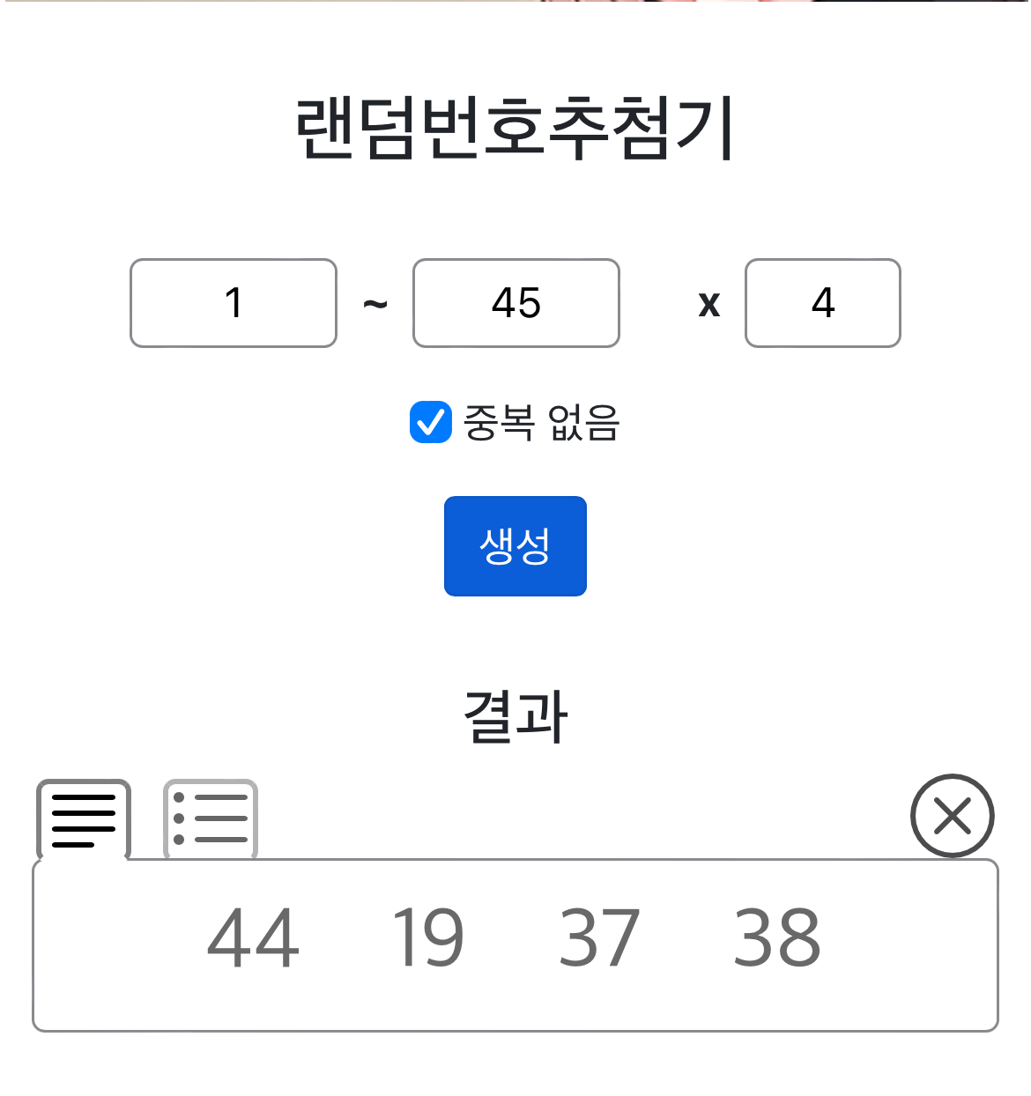This screenshot has width=1031, height=1096.
Task: Click the 랜덤번호추첨기 title
Action: (515, 130)
